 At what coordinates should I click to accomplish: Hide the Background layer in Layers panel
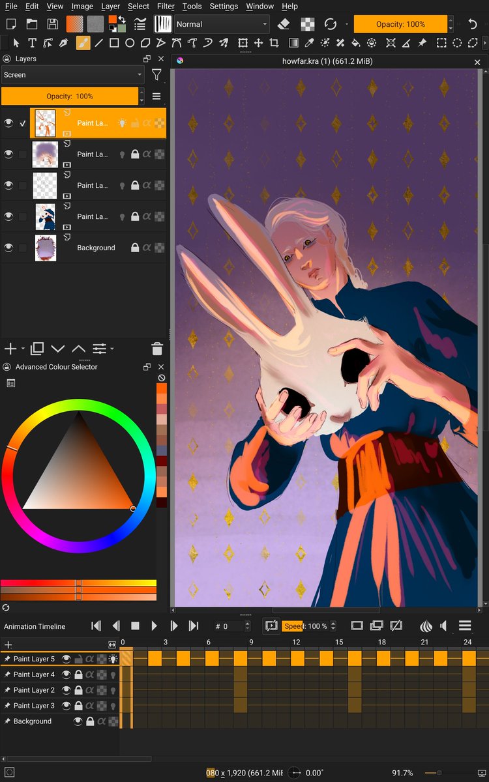tap(8, 248)
